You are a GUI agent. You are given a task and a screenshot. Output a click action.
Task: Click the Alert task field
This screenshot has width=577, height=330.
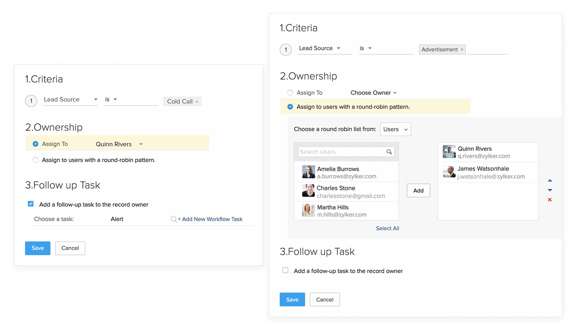[117, 219]
